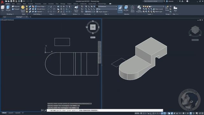The image size is (204, 115).
Task: Add a new drawing tab with plus
Action: pyautogui.click(x=30, y=17)
